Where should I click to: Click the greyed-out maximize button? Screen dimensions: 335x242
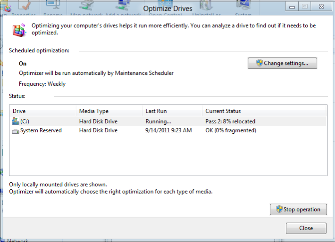coord(304,6)
